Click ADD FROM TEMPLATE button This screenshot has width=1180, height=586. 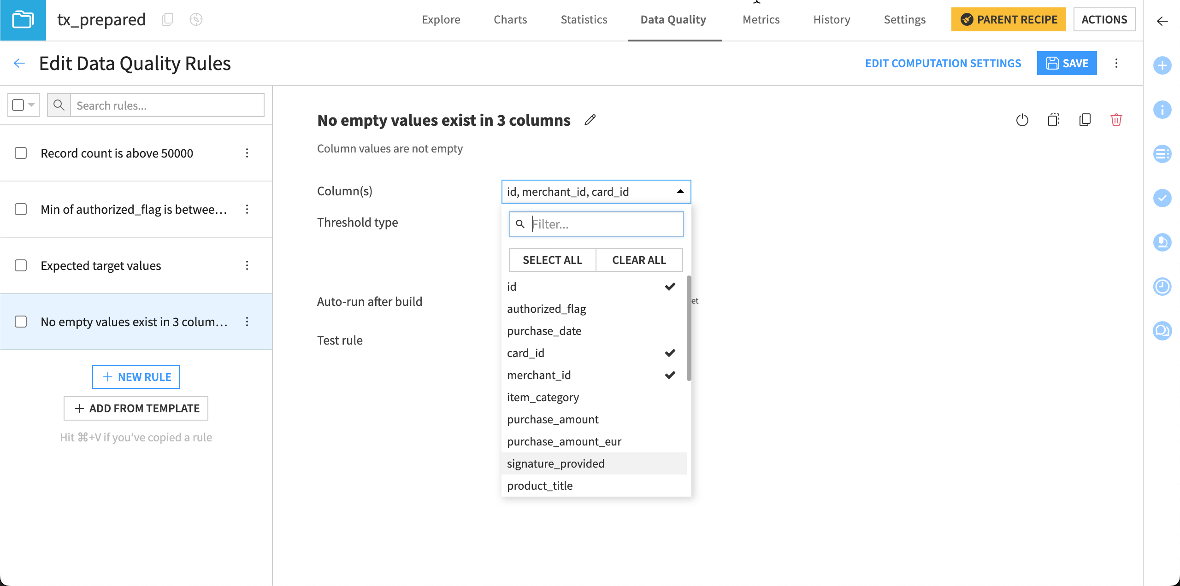tap(136, 409)
